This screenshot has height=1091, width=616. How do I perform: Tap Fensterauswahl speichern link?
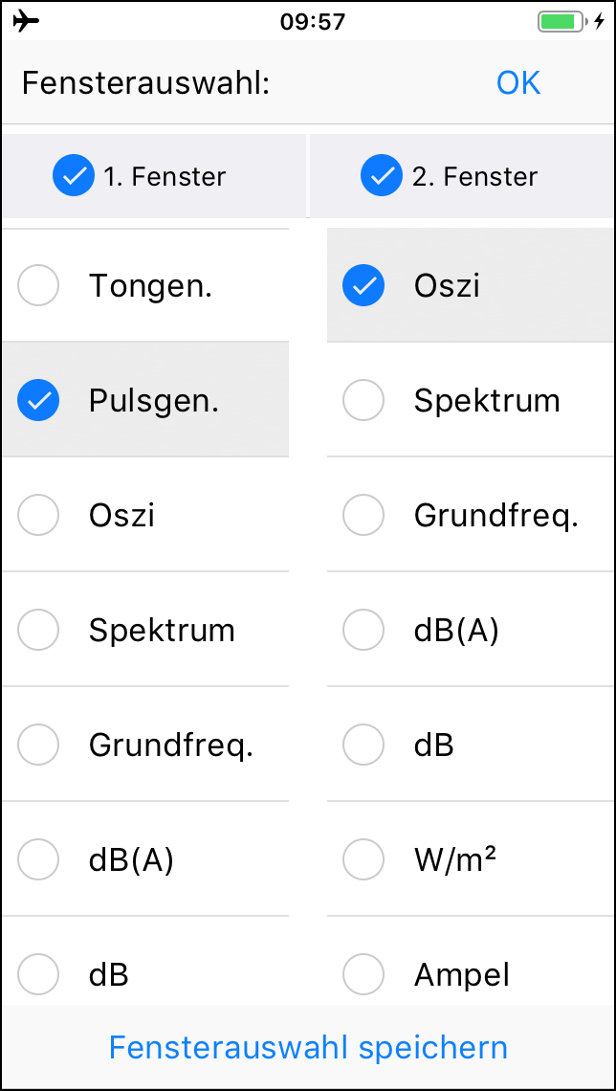coord(308,1047)
